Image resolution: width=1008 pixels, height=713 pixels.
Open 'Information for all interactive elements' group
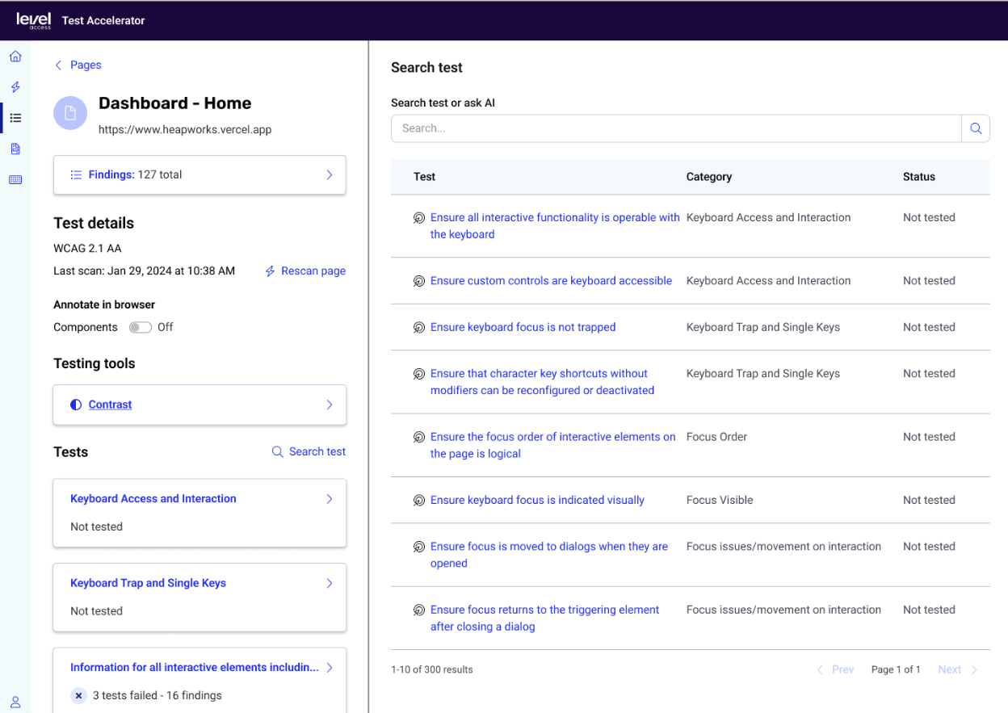[x=195, y=667]
